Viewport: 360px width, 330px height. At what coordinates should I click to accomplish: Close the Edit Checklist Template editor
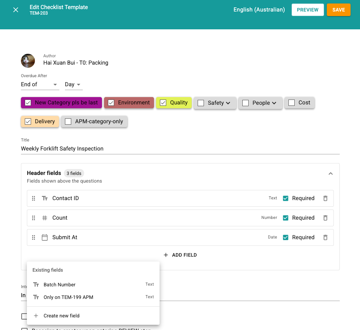point(16,10)
